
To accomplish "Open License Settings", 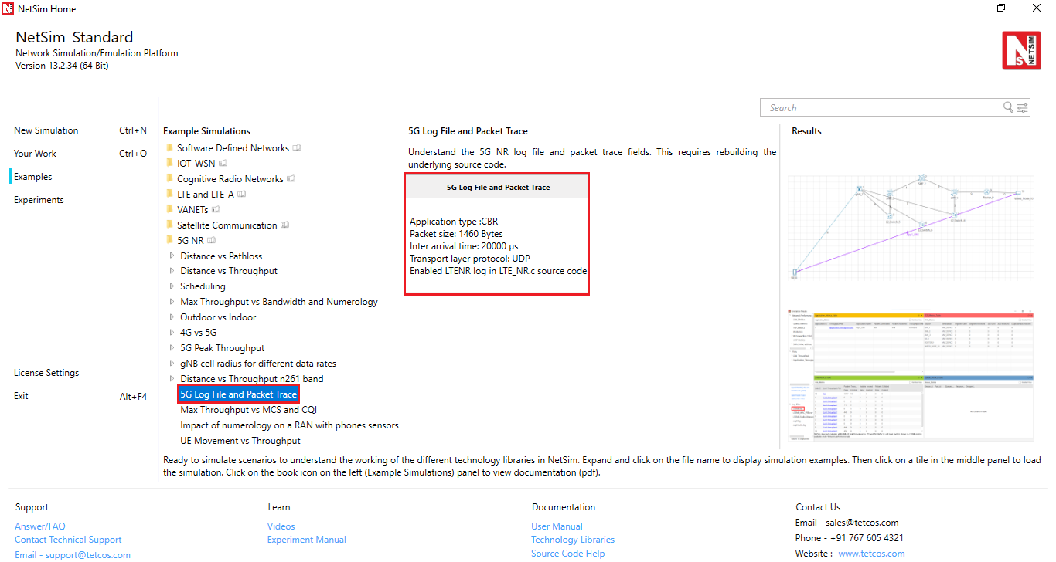I will (46, 373).
